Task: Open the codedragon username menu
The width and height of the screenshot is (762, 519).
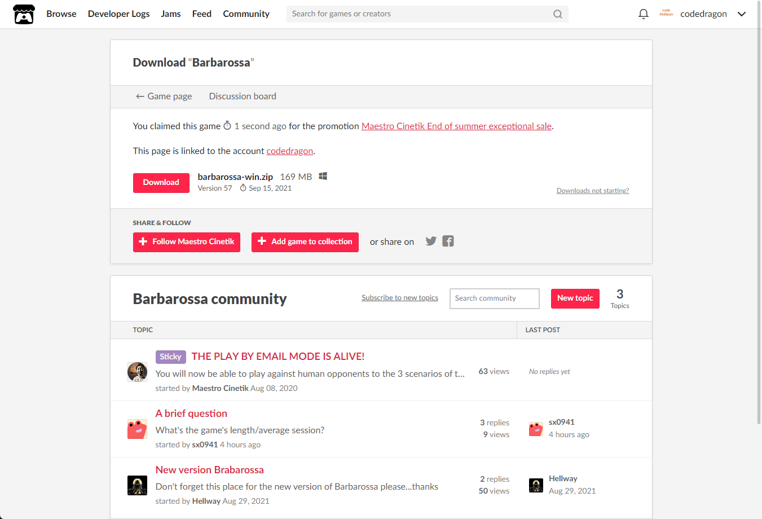Action: point(703,14)
